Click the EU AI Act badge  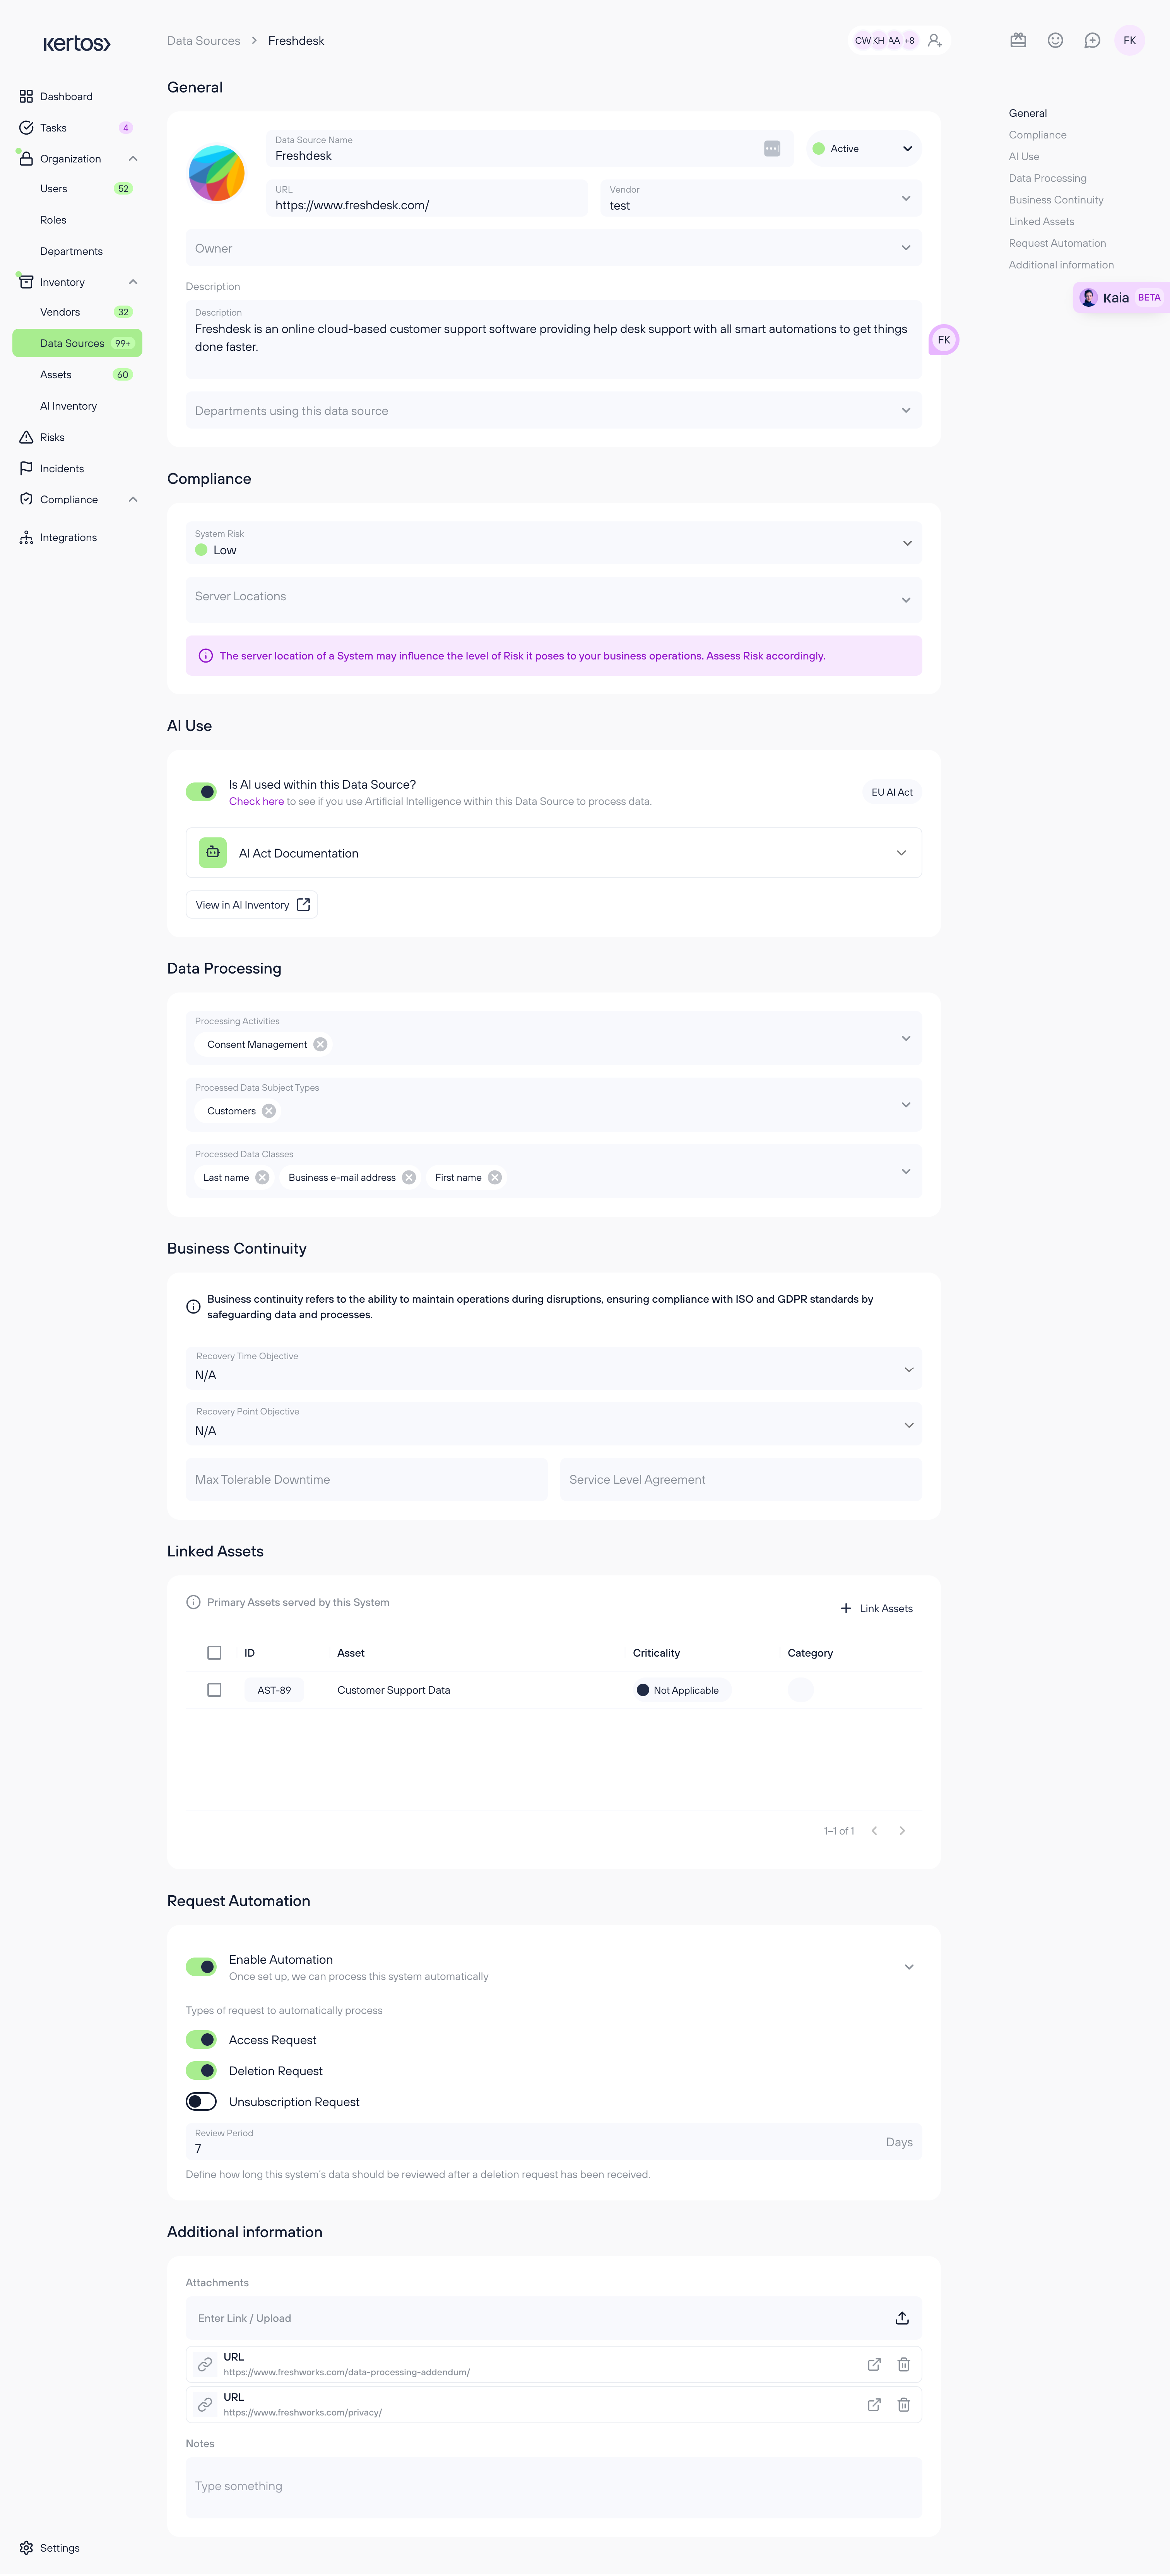(x=891, y=792)
